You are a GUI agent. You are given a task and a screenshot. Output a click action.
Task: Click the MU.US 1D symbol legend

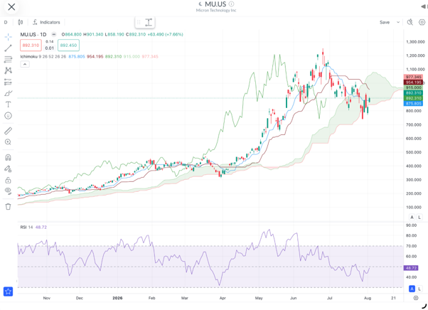pos(33,34)
